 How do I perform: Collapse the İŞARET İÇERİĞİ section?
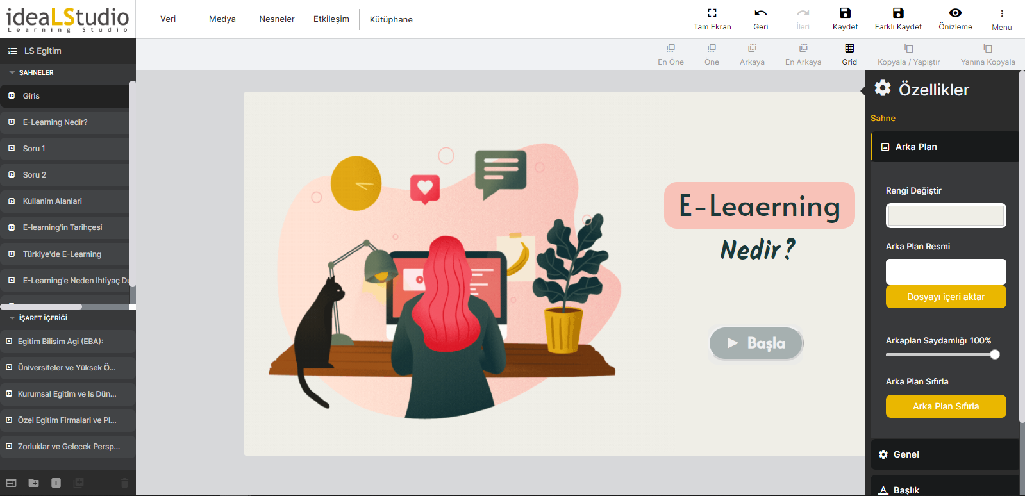pyautogui.click(x=12, y=318)
